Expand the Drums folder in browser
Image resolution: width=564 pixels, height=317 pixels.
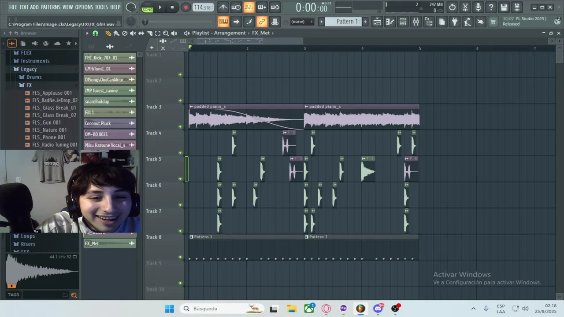[30, 77]
